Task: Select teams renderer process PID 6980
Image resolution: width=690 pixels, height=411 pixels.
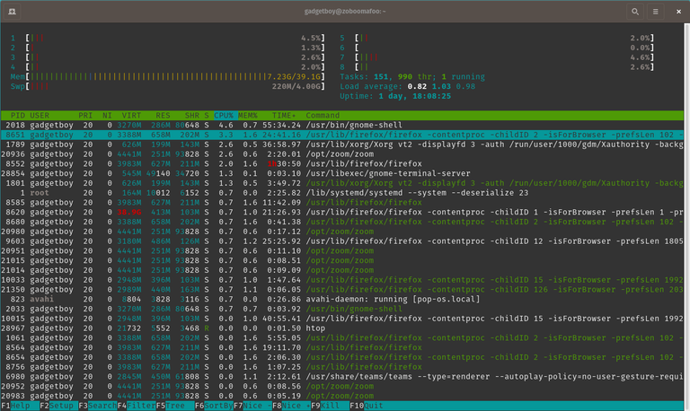Action: (x=342, y=377)
